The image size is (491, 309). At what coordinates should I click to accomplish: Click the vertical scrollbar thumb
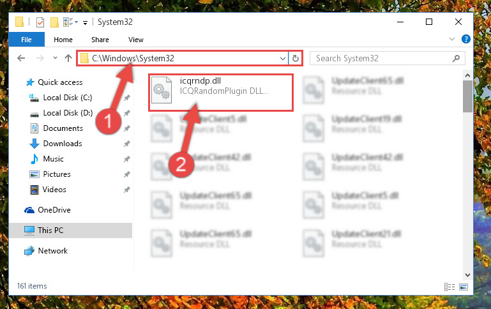[x=467, y=96]
